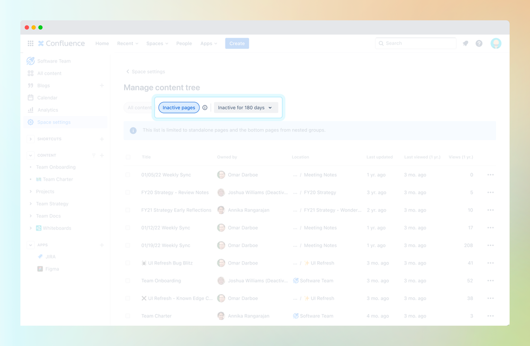Image resolution: width=530 pixels, height=346 pixels.
Task: Open more actions for Team Charter row
Action: pyautogui.click(x=490, y=316)
